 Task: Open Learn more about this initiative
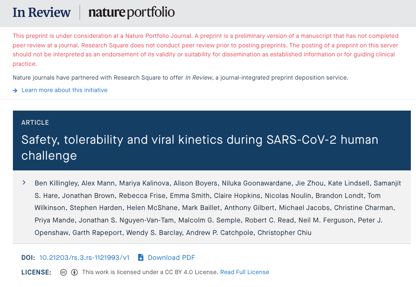65,90
